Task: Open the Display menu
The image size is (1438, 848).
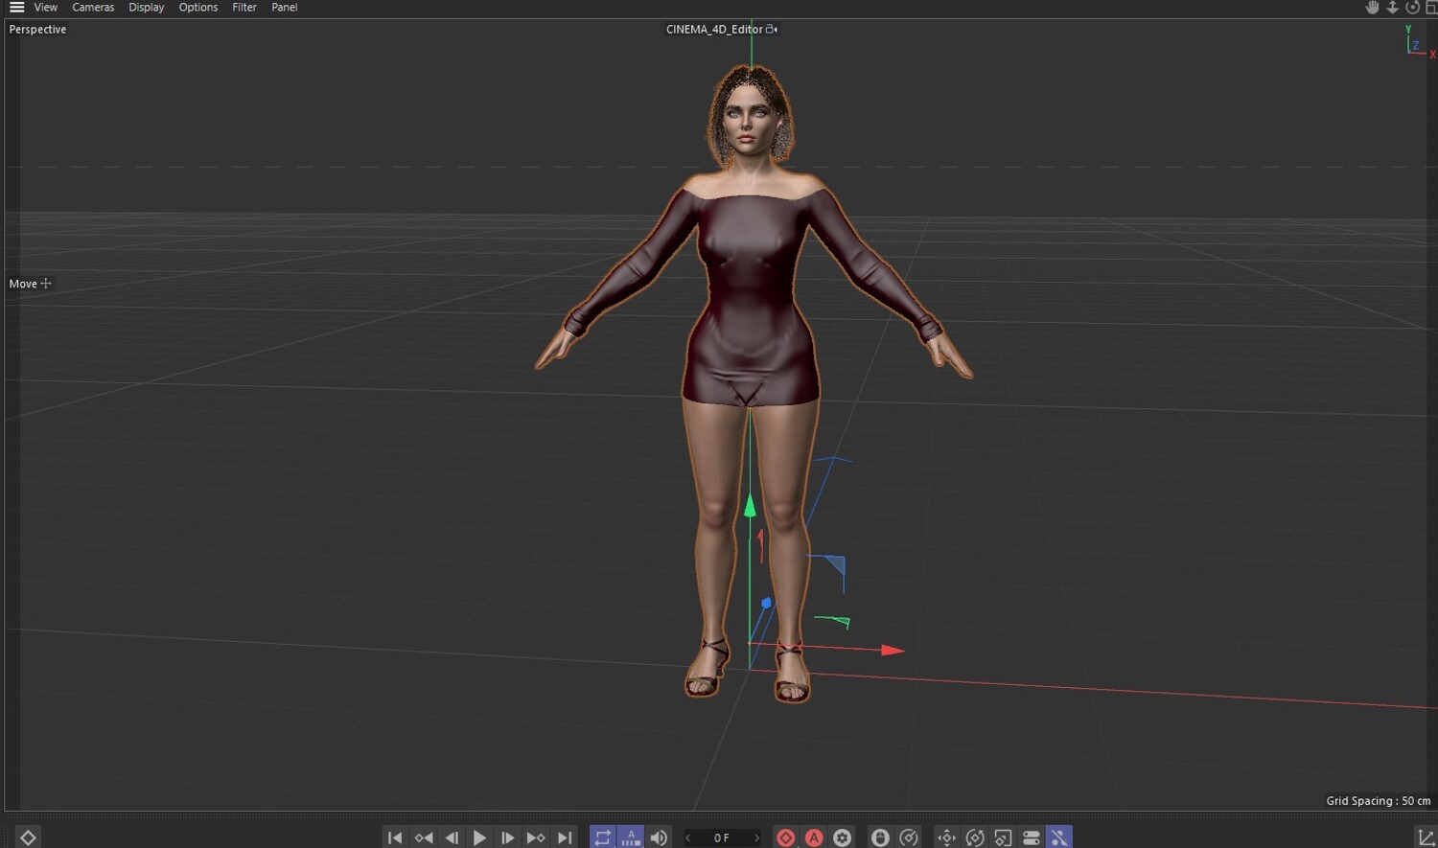Action: 147,7
